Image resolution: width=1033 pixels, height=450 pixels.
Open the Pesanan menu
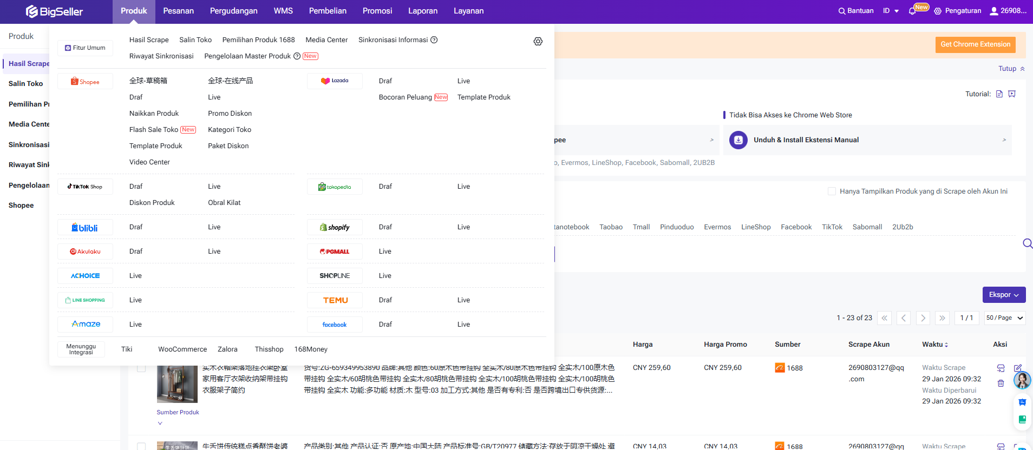tap(178, 11)
